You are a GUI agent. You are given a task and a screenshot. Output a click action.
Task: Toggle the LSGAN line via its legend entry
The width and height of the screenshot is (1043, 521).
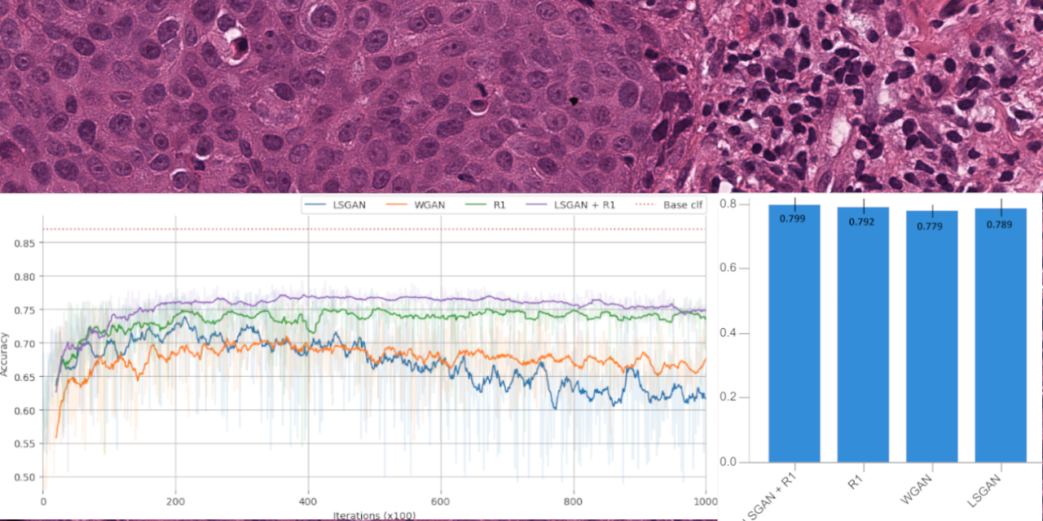pyautogui.click(x=349, y=204)
